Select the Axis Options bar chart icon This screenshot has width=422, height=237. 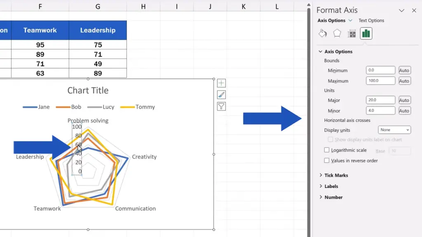pos(366,34)
